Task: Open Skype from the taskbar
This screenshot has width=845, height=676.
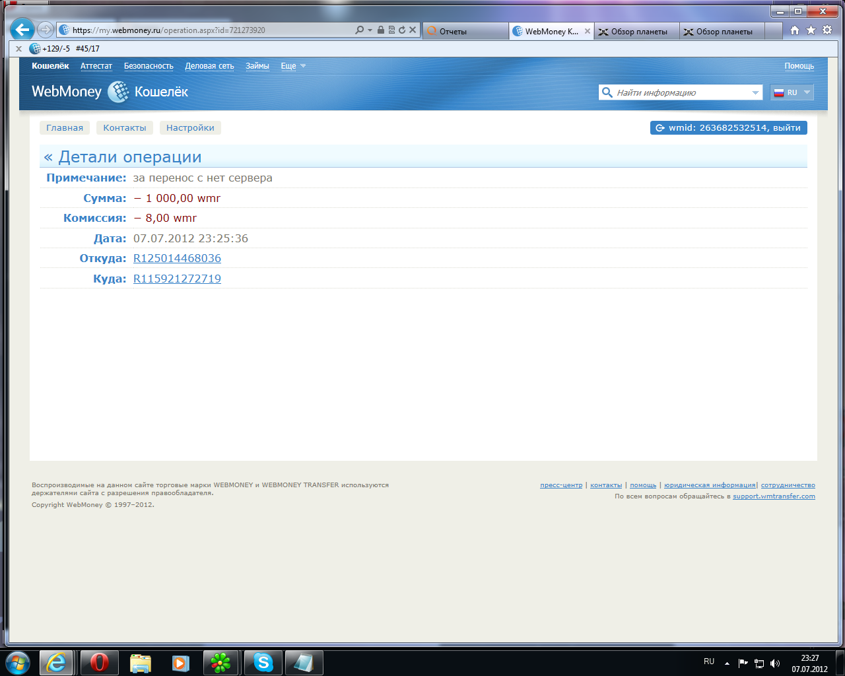Action: (x=263, y=662)
